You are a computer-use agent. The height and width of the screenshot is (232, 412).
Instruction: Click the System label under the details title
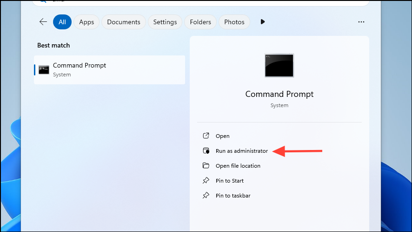pyautogui.click(x=279, y=105)
